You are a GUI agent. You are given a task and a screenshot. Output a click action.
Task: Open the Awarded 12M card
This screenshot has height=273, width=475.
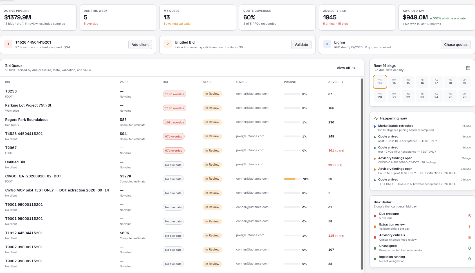[437, 17]
